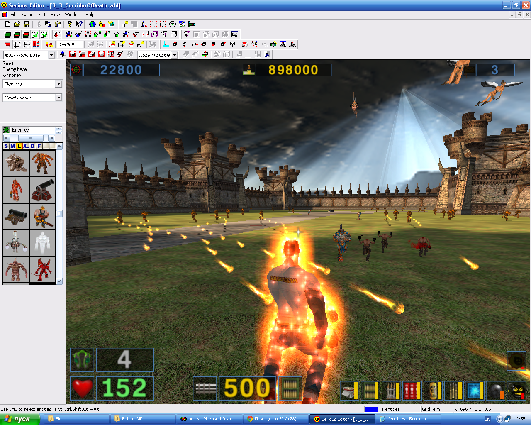Click the first green layers stack icon
Screen dimensions: 531x425
[7, 34]
